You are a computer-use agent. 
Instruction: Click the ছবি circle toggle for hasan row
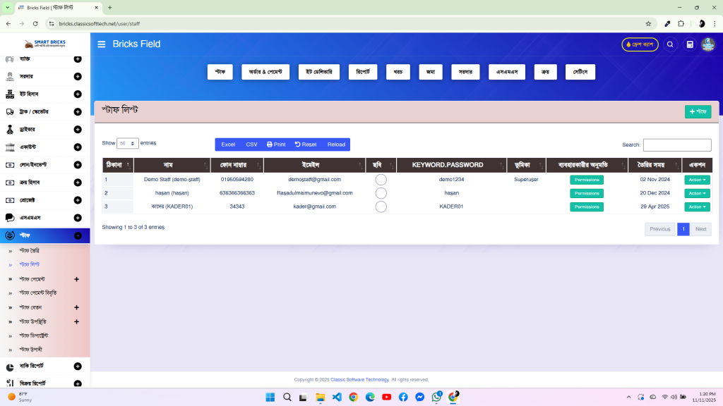tap(381, 193)
